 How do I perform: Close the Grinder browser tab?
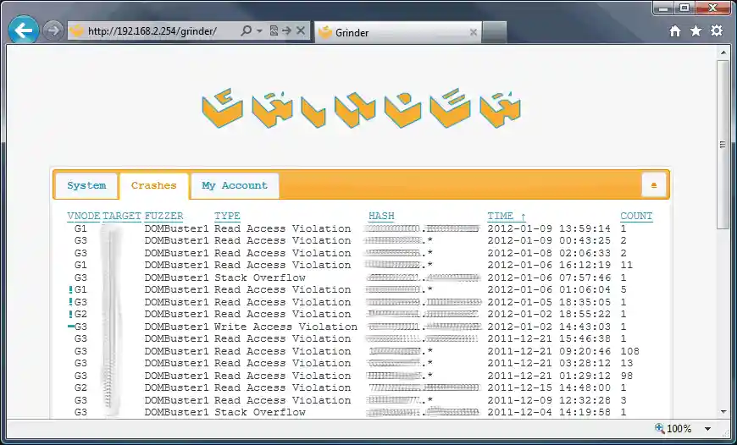(474, 32)
